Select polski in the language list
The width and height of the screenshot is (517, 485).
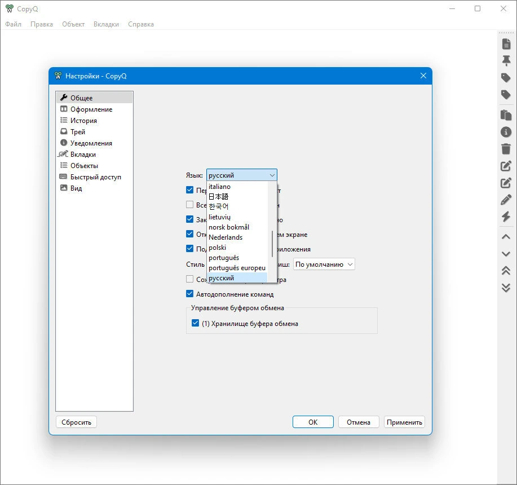(237, 248)
